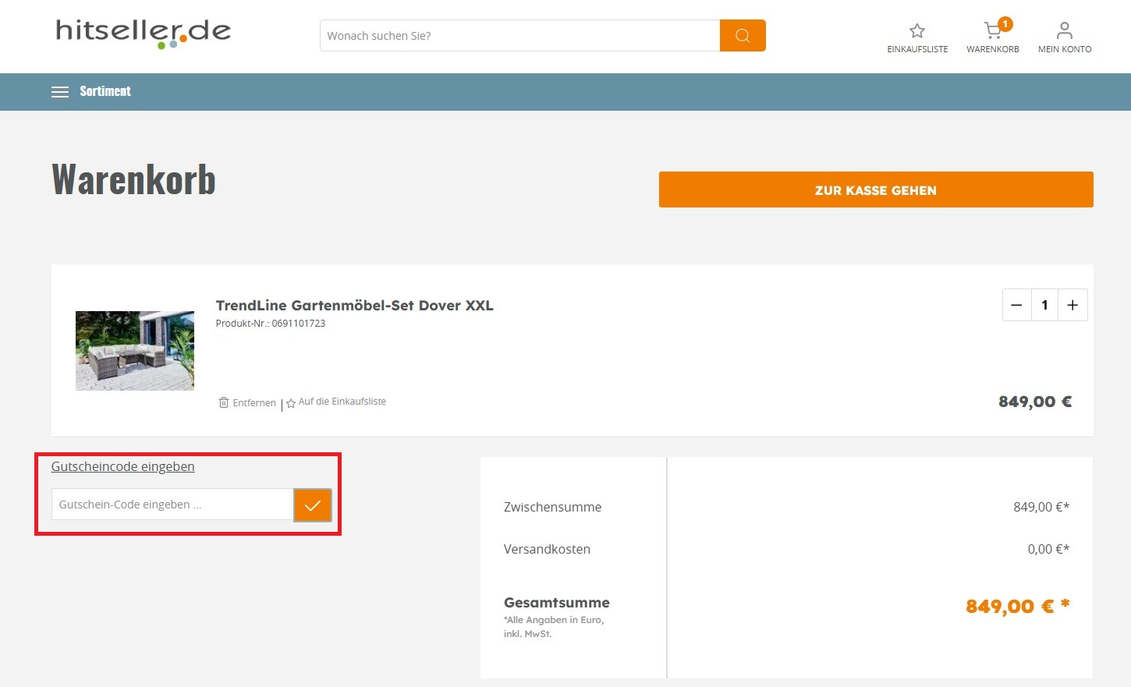This screenshot has height=687, width=1131.
Task: Click the Versandkosten label
Action: (x=548, y=549)
